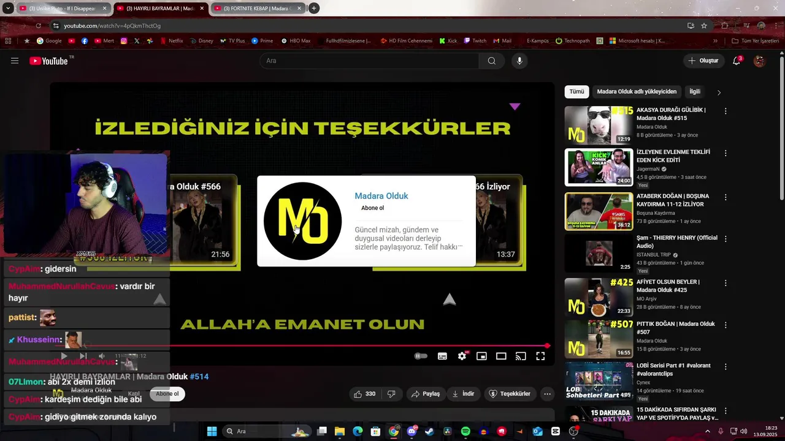This screenshot has height=441, width=785.
Task: Open a new browser tab
Action: point(314,9)
